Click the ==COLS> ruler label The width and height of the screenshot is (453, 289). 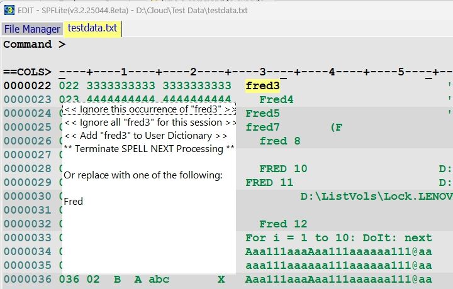click(x=27, y=72)
